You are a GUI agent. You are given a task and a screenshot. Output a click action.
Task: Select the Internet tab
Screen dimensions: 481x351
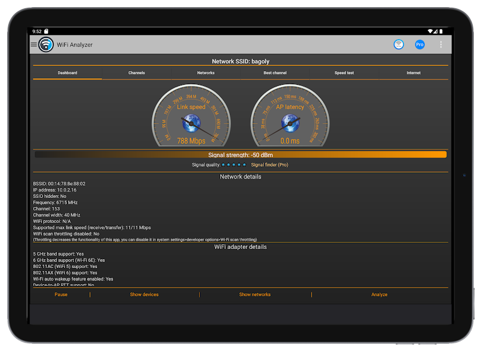[x=413, y=73]
